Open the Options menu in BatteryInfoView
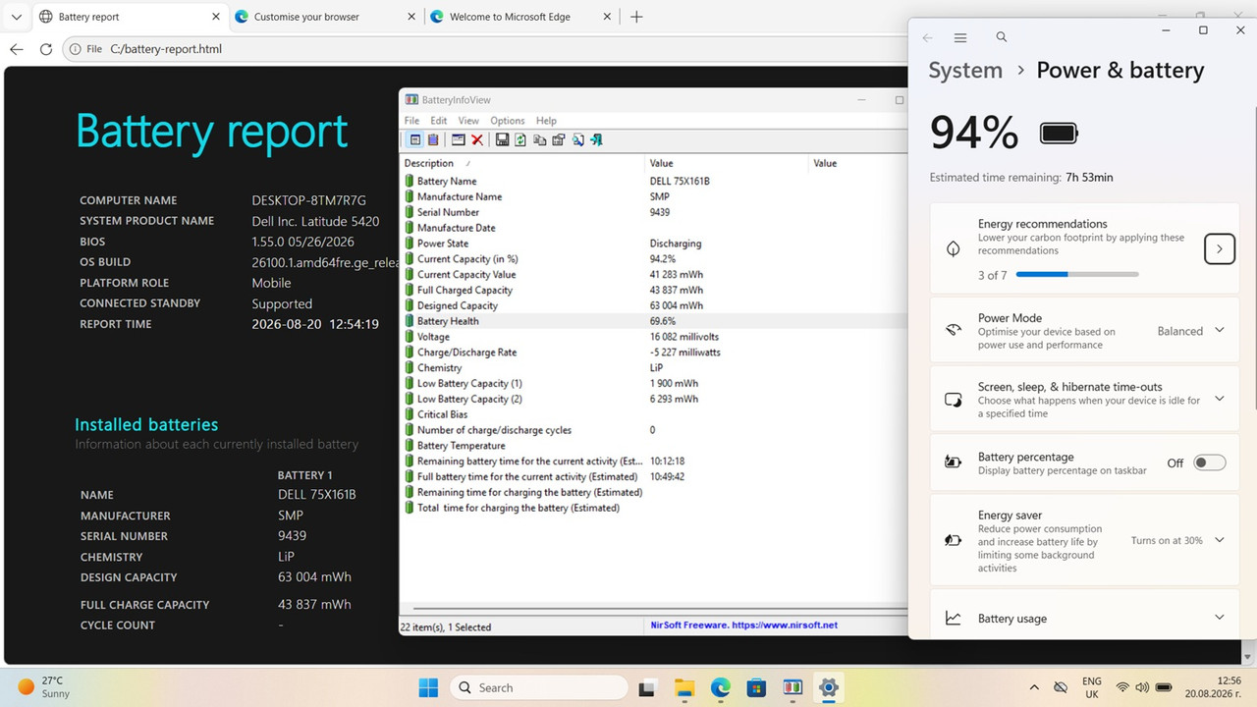The image size is (1257, 707). point(508,121)
